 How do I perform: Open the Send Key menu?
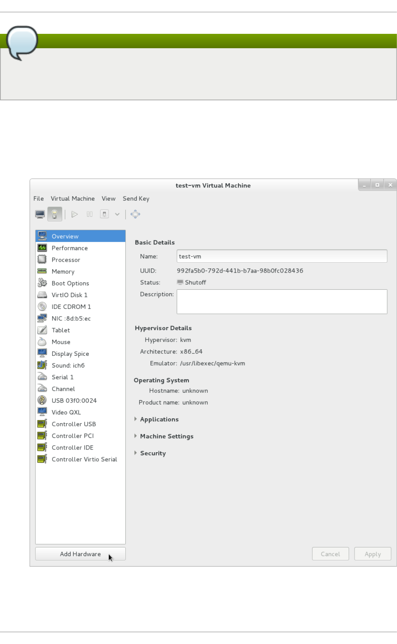coord(136,198)
